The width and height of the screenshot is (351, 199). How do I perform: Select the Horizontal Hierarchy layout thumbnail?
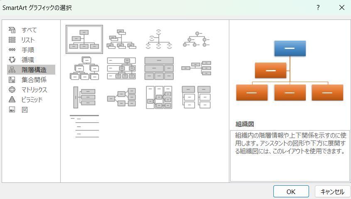(121, 97)
